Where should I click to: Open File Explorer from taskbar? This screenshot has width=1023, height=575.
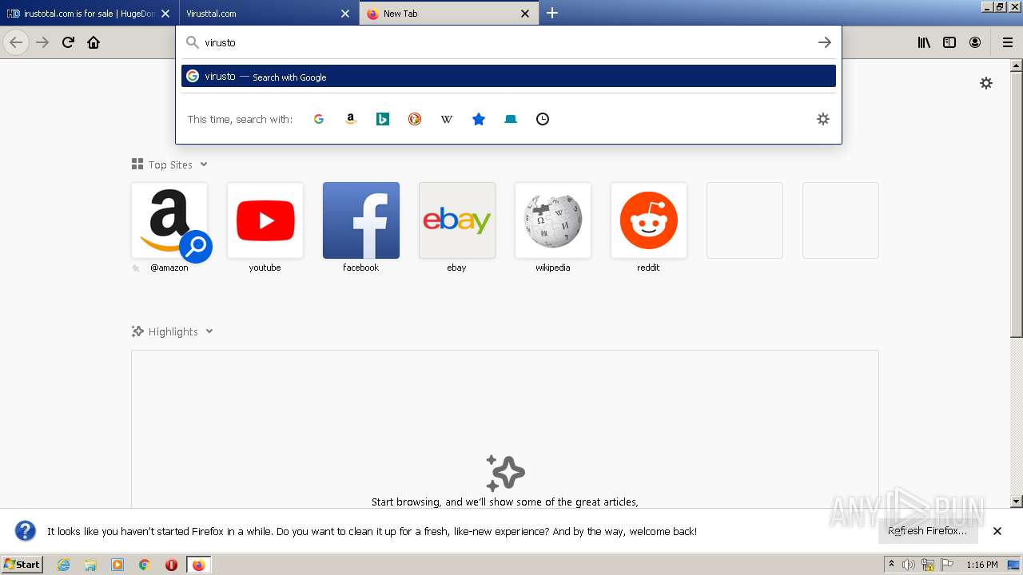(90, 565)
